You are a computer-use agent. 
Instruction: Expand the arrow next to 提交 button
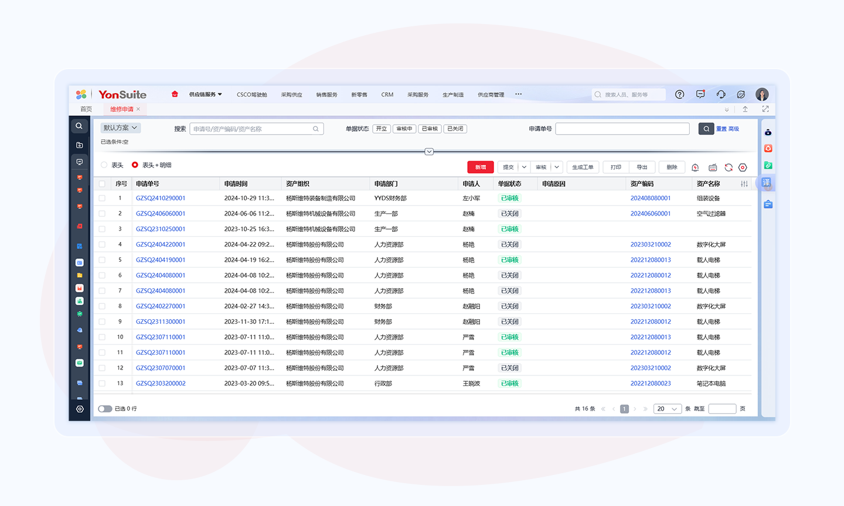point(524,167)
